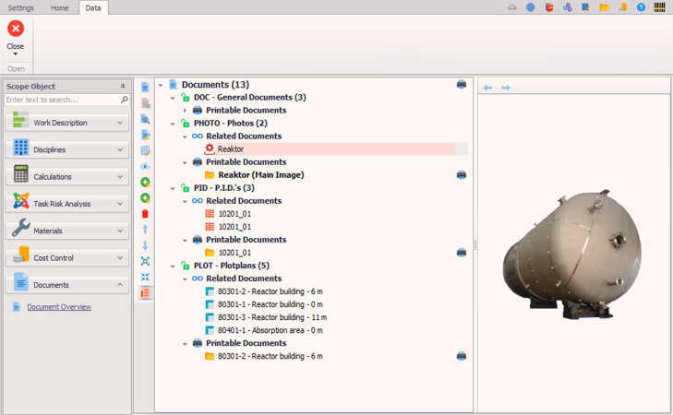The image size is (673, 415).
Task: Click the blue move up arrow icon
Action: [x=145, y=230]
